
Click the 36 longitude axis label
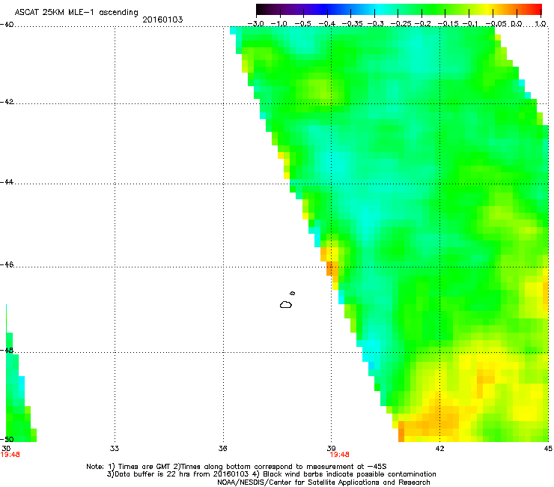(x=223, y=449)
